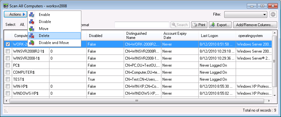Click 8/12/2010 10:29:18 last logon cell
281x117 pixels.
point(217,51)
